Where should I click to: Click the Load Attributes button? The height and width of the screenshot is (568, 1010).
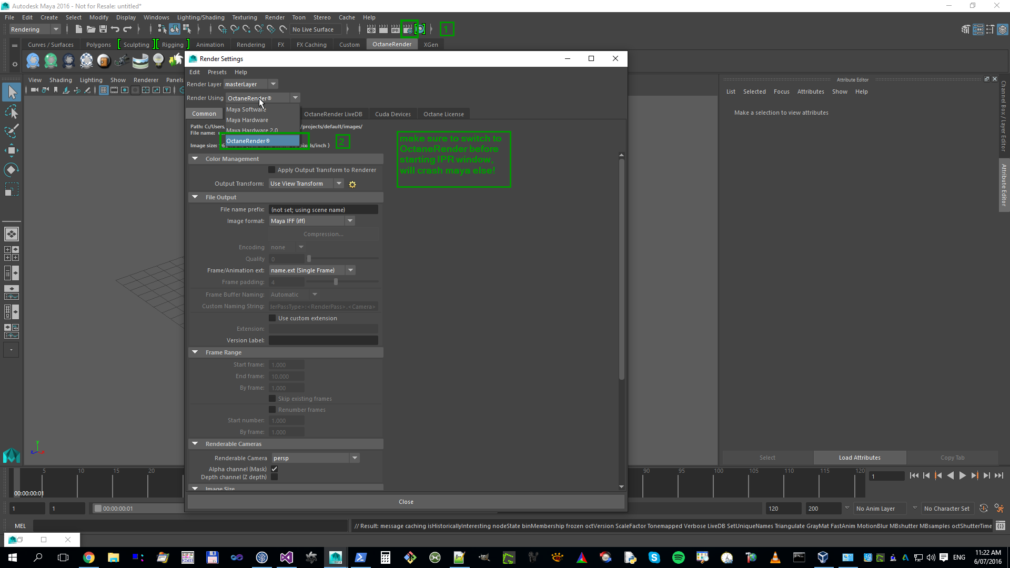[x=860, y=458]
